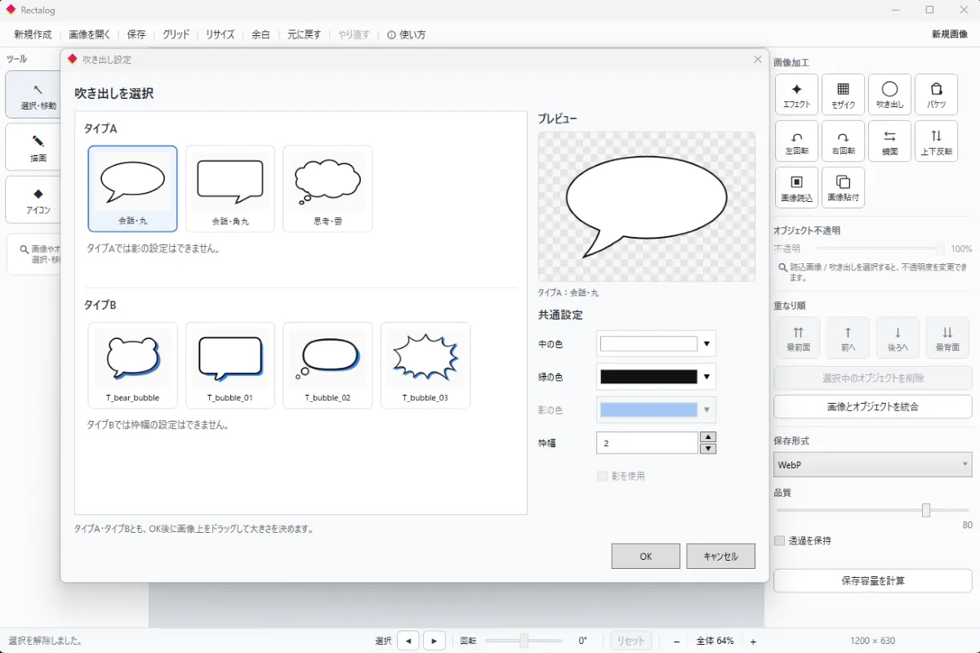Go to next selection with right arrow
The image size is (980, 653).
coord(434,641)
